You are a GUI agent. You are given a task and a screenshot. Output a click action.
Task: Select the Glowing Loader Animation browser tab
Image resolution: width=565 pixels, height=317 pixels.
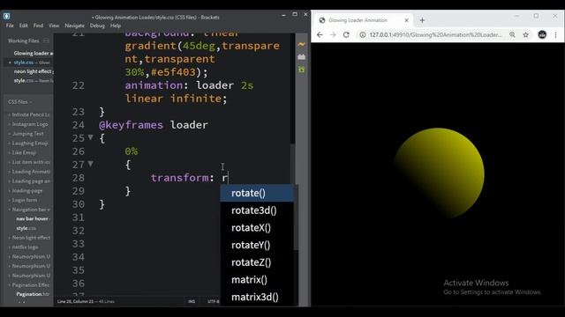tap(362, 20)
